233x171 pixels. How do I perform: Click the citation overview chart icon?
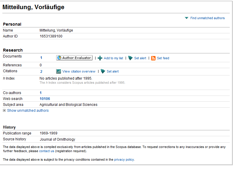[59, 71]
